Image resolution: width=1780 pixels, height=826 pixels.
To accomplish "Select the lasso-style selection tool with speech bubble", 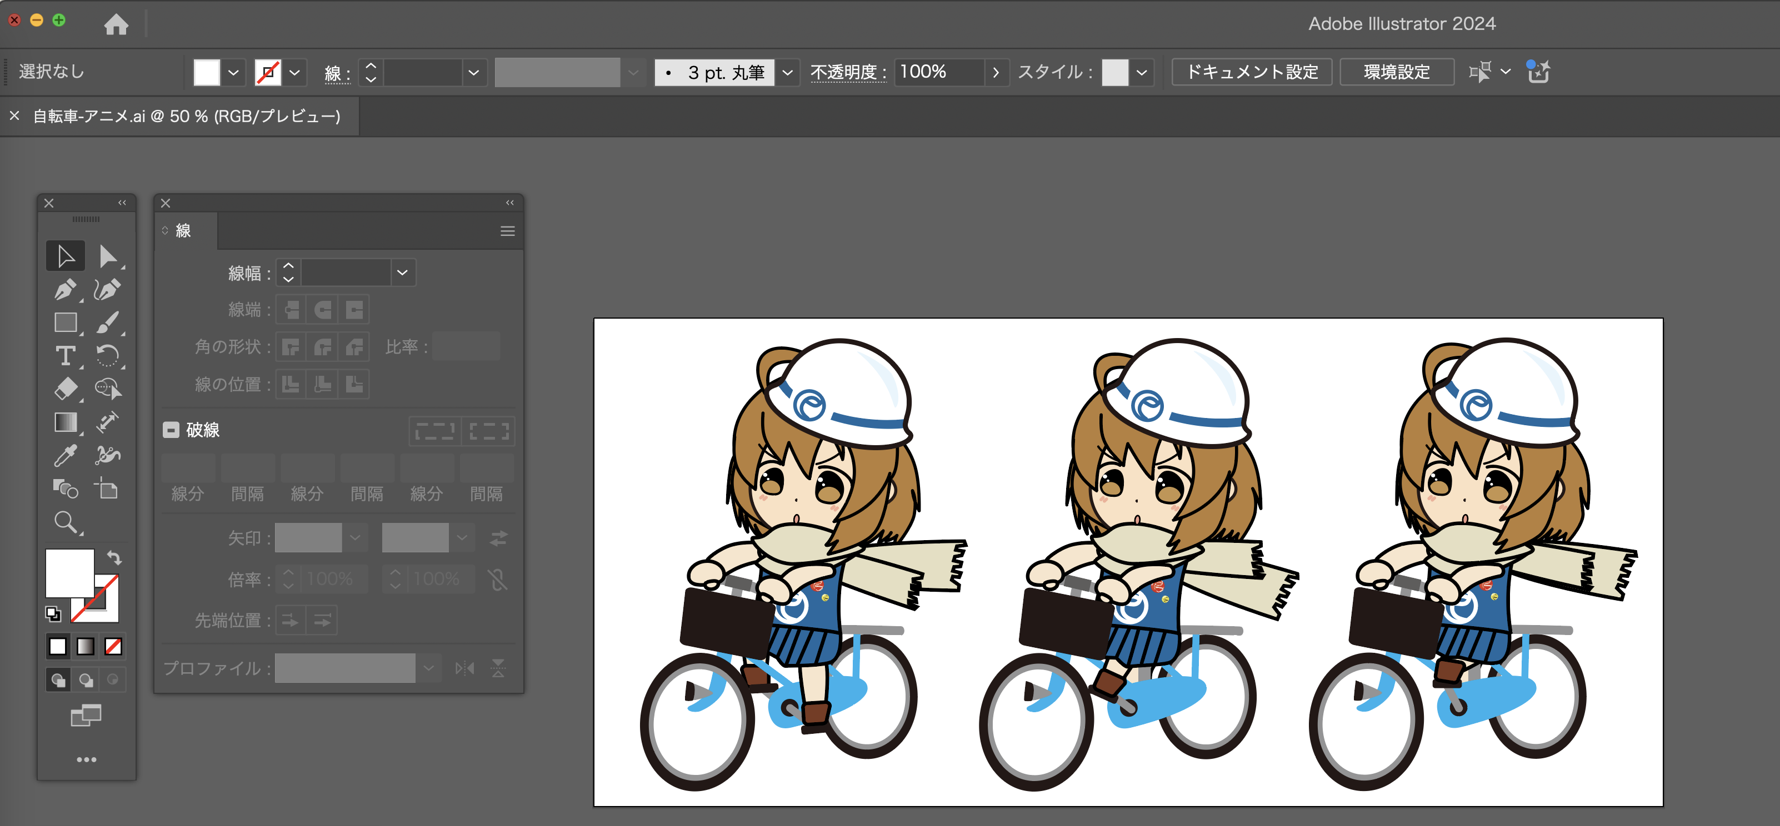I will pos(107,389).
